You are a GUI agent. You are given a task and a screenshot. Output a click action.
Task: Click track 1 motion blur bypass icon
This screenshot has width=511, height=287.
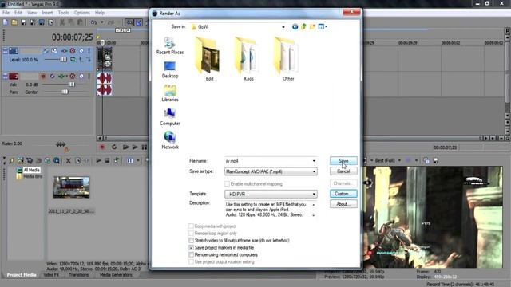coord(46,51)
